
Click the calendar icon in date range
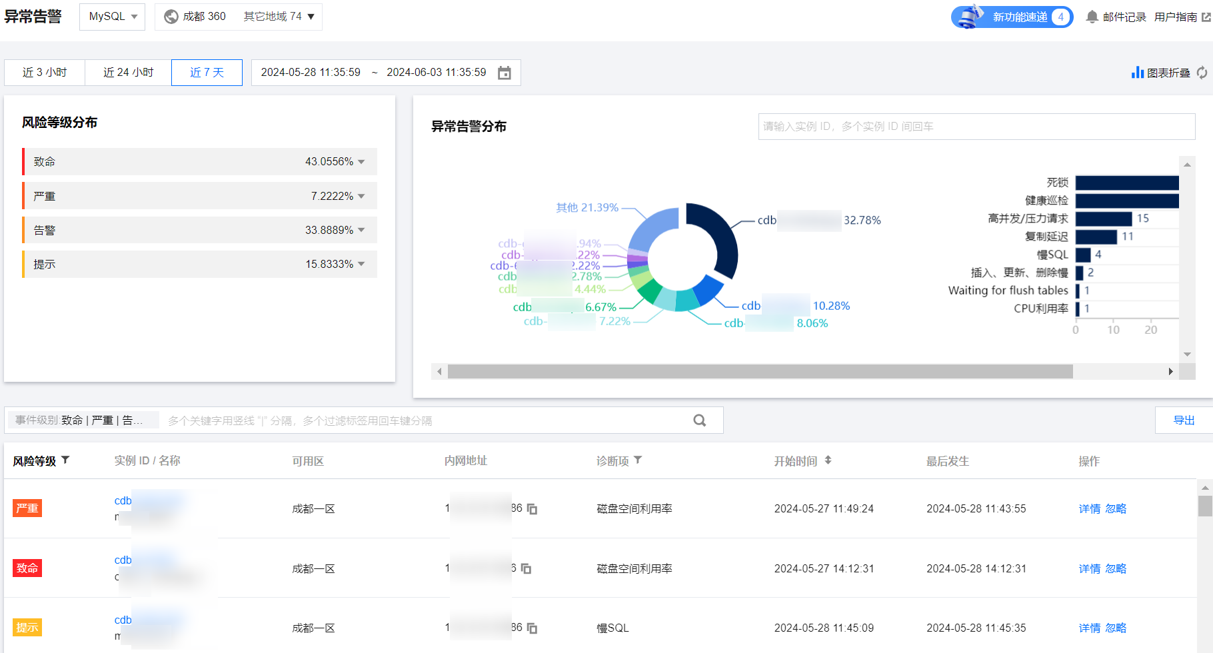point(505,73)
